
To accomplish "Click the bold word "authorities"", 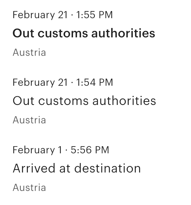I will [x=123, y=33].
